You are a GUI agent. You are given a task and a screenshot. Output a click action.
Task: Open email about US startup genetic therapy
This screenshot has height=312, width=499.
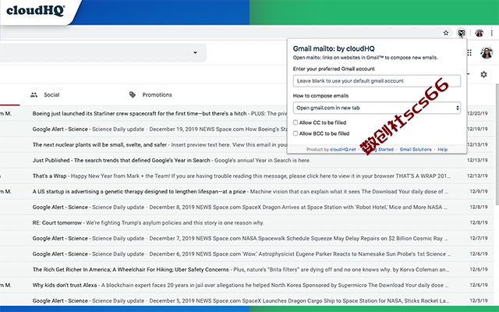(246, 192)
